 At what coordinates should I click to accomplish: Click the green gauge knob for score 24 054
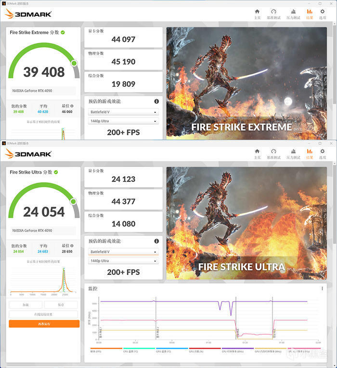(73, 202)
